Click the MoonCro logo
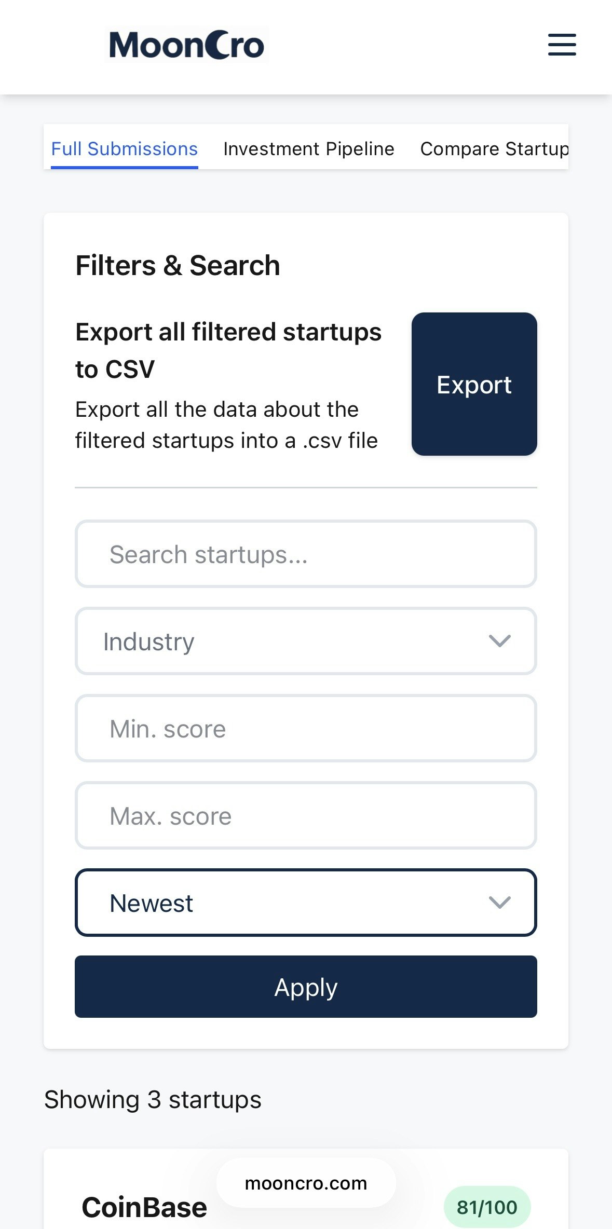This screenshot has height=1229, width=612. [x=185, y=45]
